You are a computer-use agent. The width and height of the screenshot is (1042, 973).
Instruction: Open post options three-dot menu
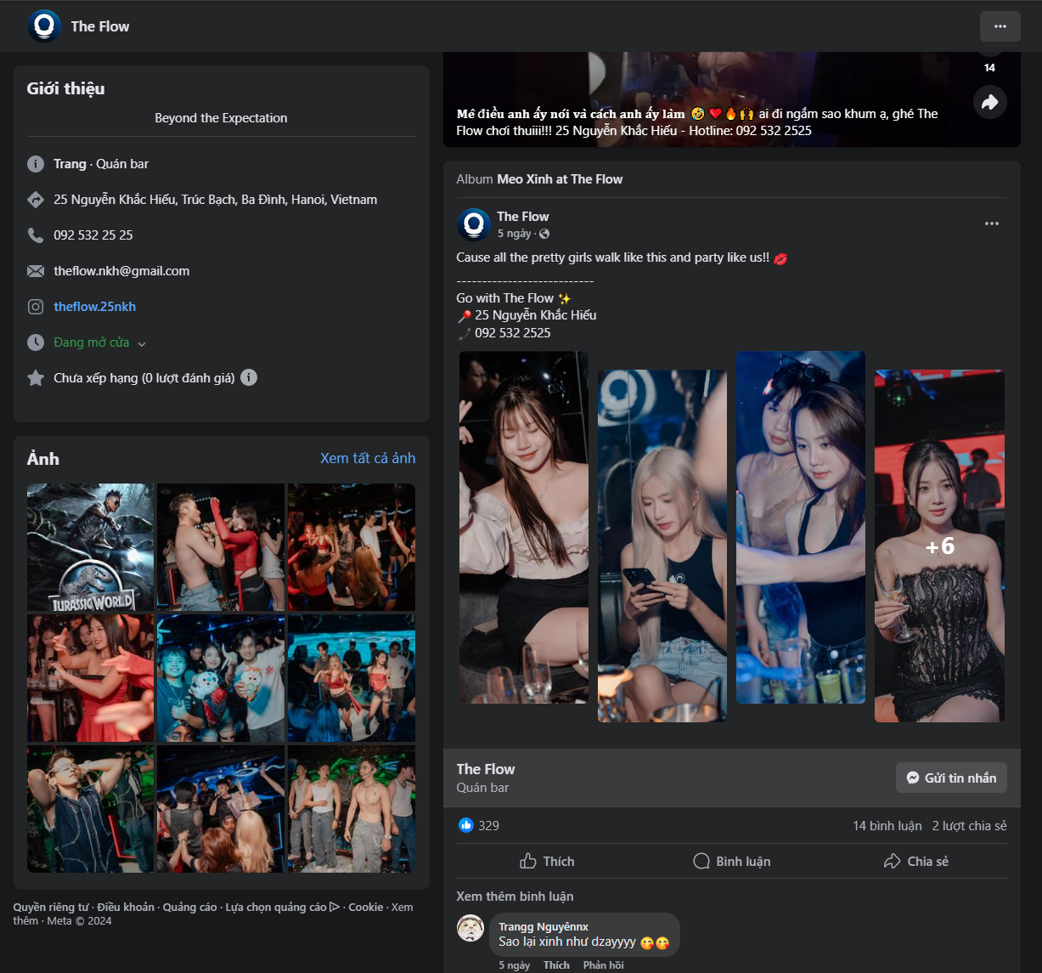point(991,223)
